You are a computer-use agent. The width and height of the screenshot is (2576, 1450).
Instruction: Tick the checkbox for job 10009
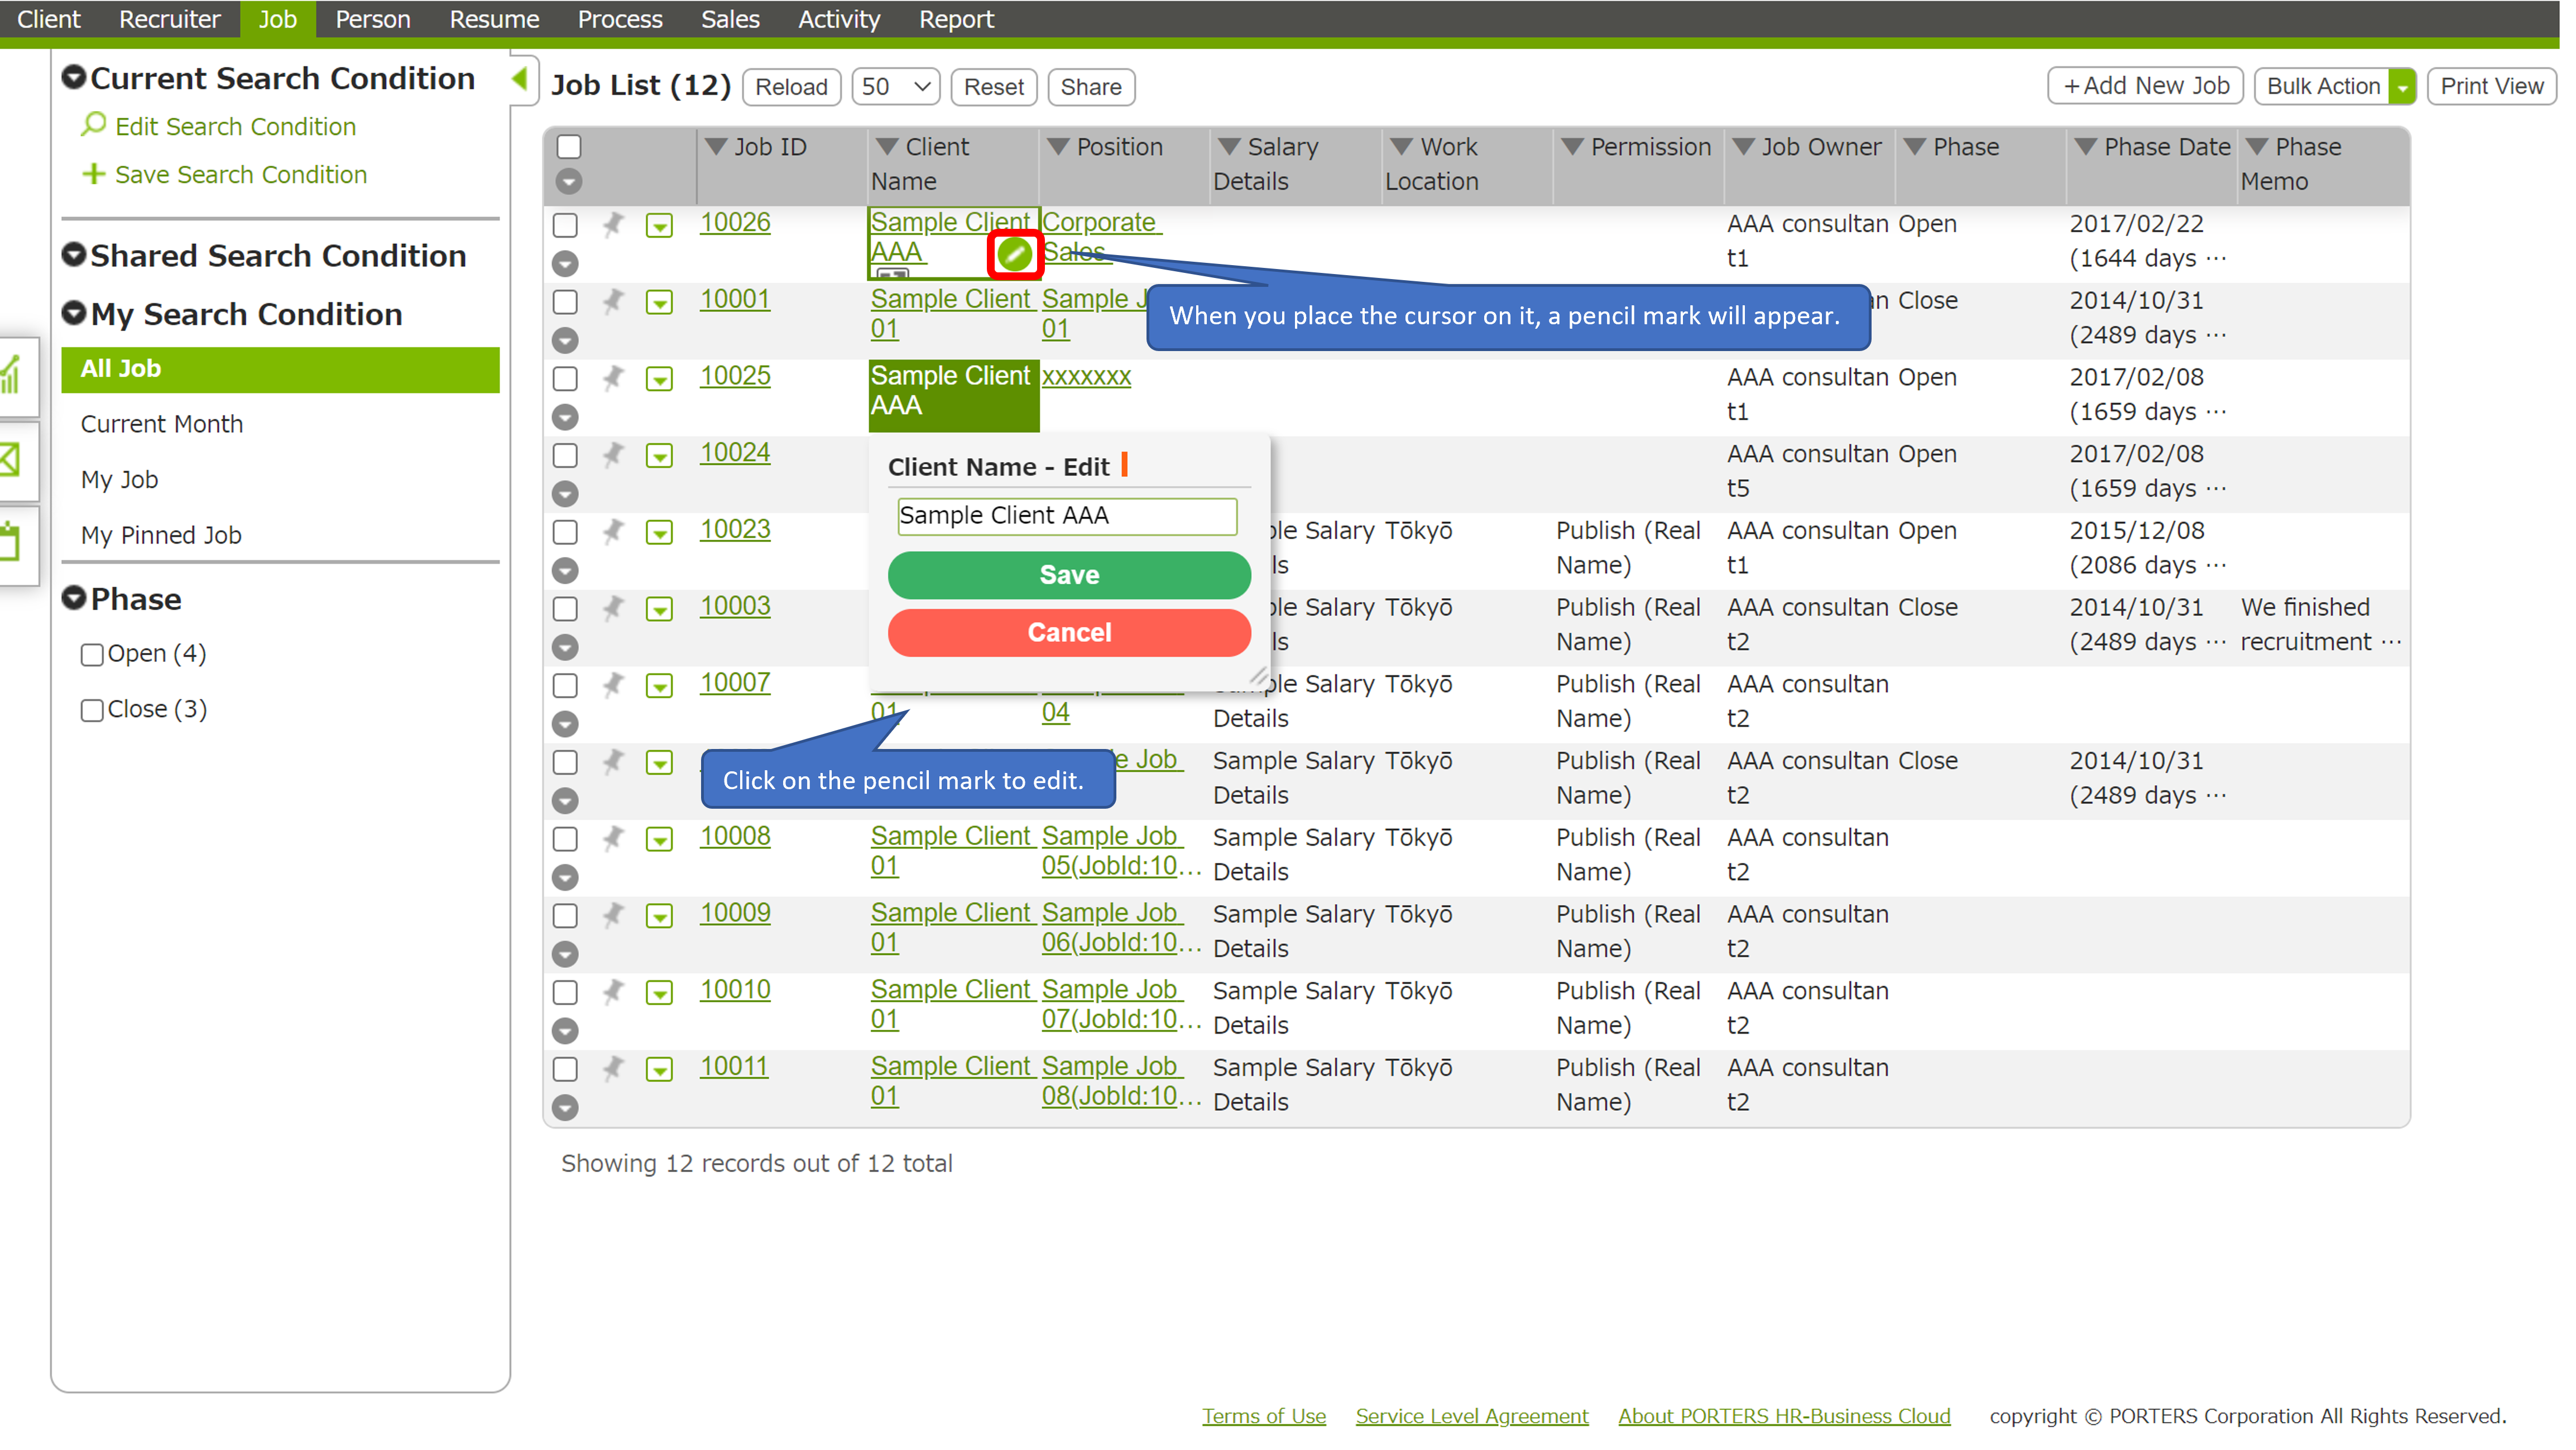[x=565, y=916]
